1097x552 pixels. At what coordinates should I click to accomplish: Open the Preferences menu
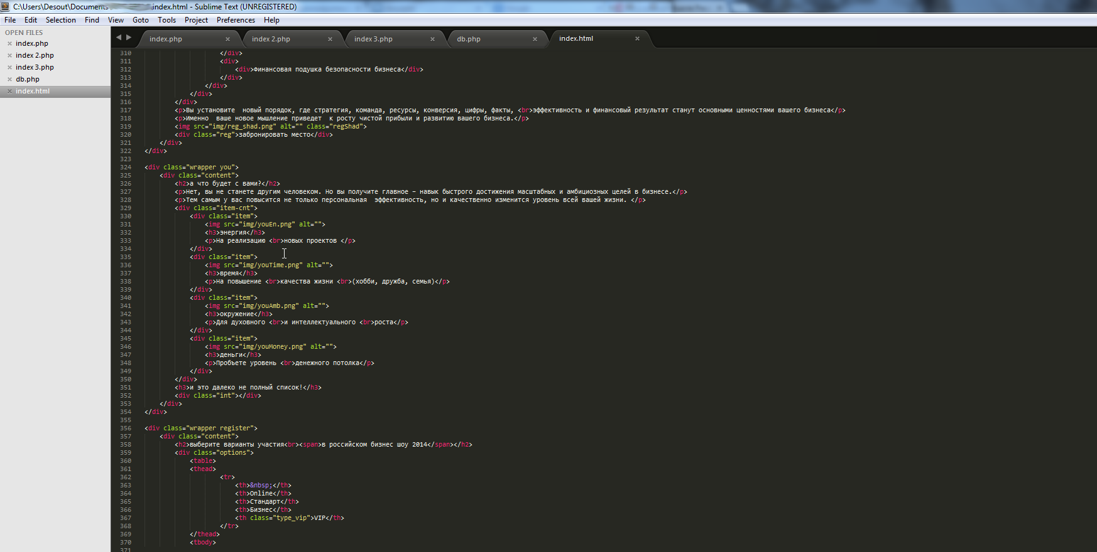coord(236,20)
